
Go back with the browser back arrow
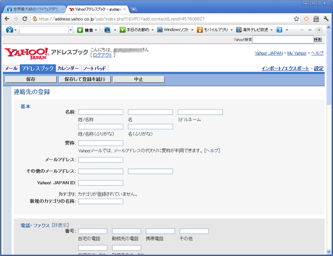click(x=7, y=19)
